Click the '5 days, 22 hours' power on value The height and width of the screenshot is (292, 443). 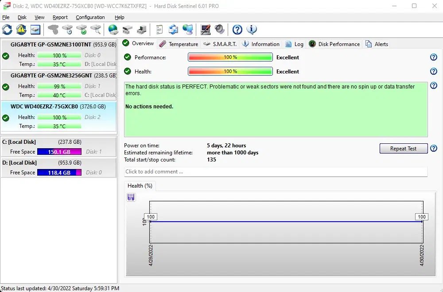pos(226,146)
